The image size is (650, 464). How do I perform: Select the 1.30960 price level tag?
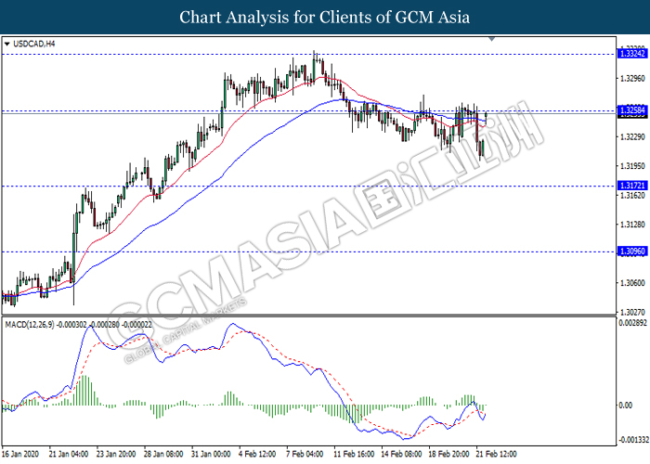click(632, 251)
